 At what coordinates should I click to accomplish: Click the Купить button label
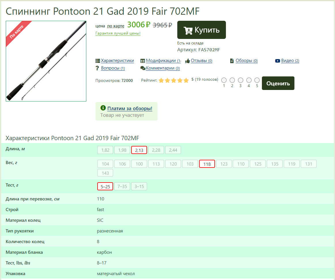207,30
